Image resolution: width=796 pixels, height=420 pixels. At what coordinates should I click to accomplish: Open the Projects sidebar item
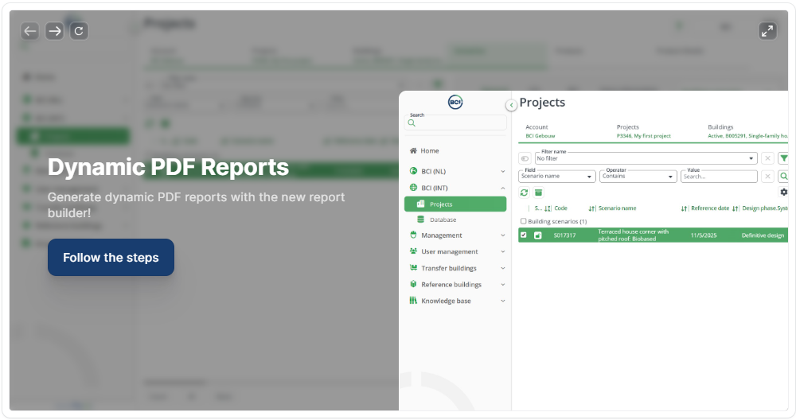(455, 204)
